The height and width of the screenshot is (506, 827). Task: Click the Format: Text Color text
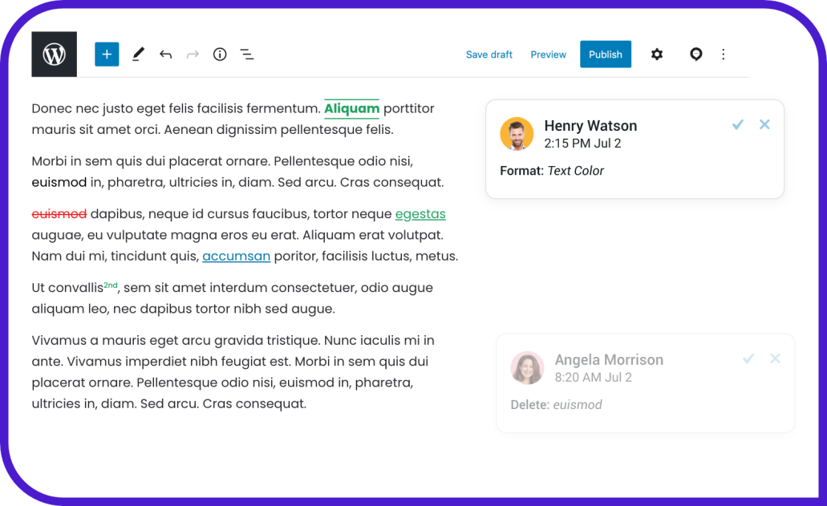pos(552,171)
